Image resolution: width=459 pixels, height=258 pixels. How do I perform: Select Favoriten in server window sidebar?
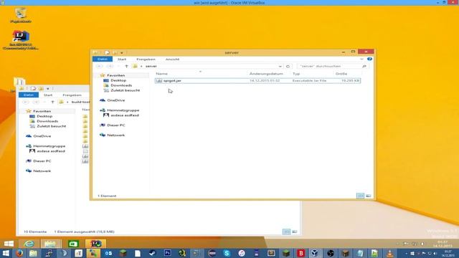tap(115, 75)
